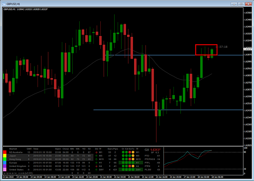Click the red 1.63137 GU price

155,150
